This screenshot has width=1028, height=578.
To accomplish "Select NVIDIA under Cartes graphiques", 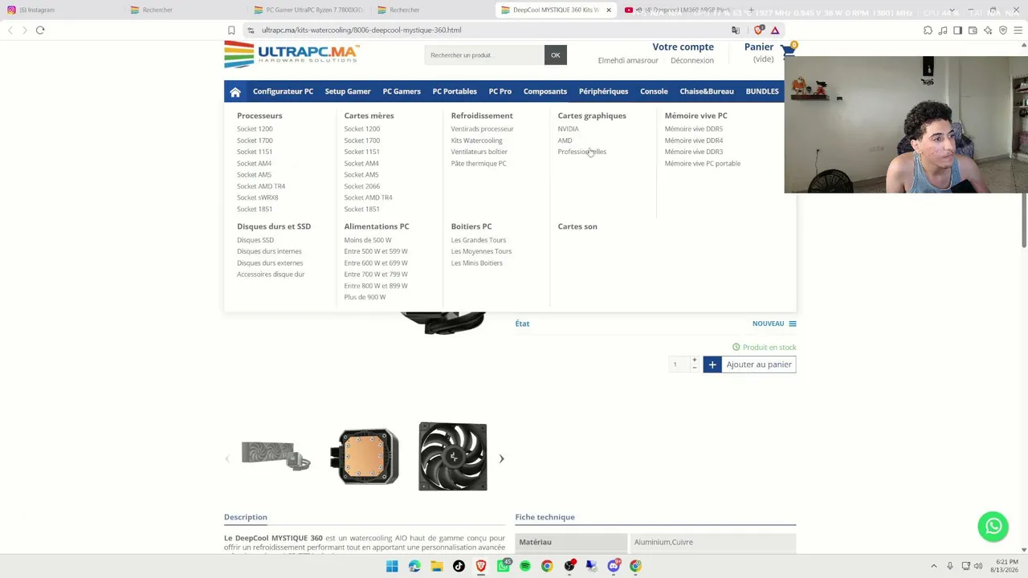I will tap(568, 129).
